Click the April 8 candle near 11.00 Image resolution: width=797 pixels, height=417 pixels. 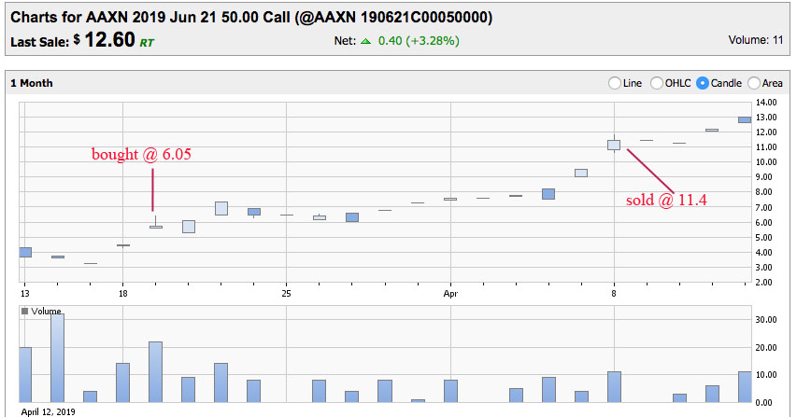[x=614, y=146]
